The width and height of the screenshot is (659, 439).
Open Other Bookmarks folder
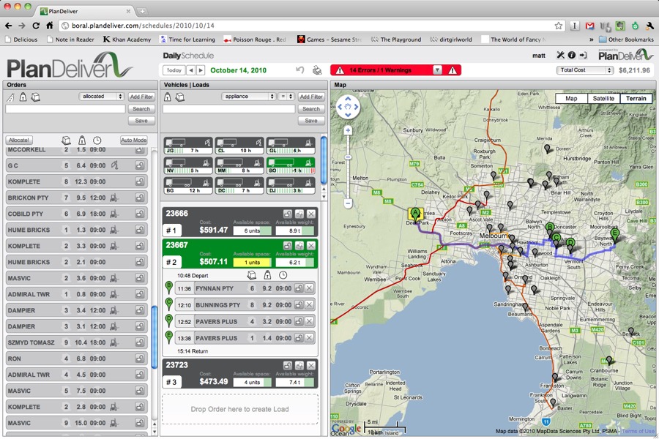click(626, 40)
